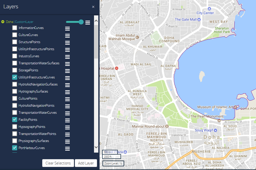Check the TransportationWaterPoints checkbox
256x170 pixels.
[15, 134]
